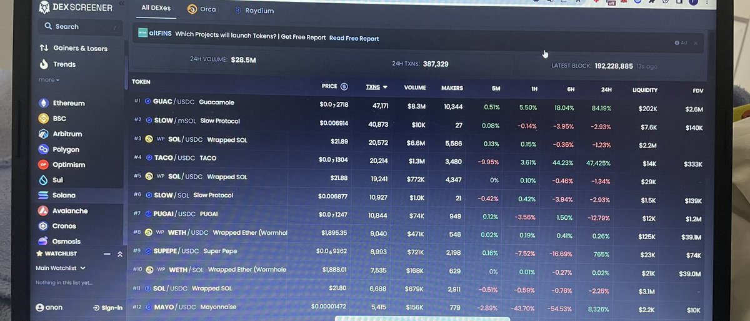This screenshot has height=321, width=750.
Task: Switch to Orca tab
Action: click(201, 9)
